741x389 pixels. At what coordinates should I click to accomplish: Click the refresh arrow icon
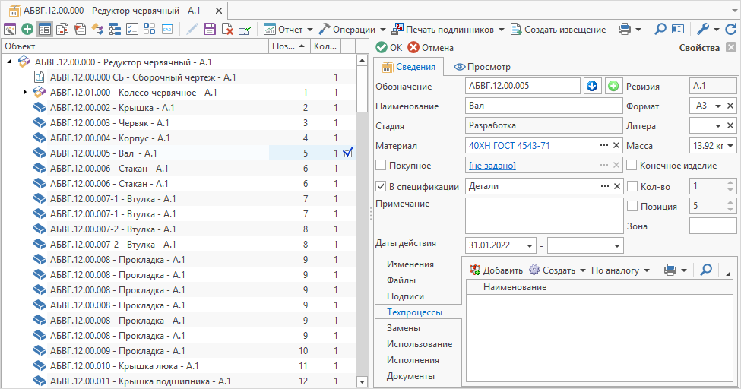730,30
